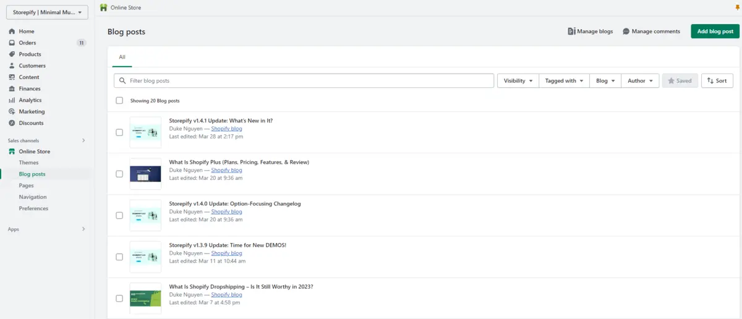742x319 pixels.
Task: Open the Visibility filter dropdown
Action: pyautogui.click(x=518, y=81)
